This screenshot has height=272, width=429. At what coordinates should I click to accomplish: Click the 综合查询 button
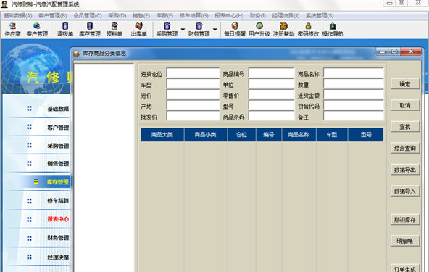405,149
